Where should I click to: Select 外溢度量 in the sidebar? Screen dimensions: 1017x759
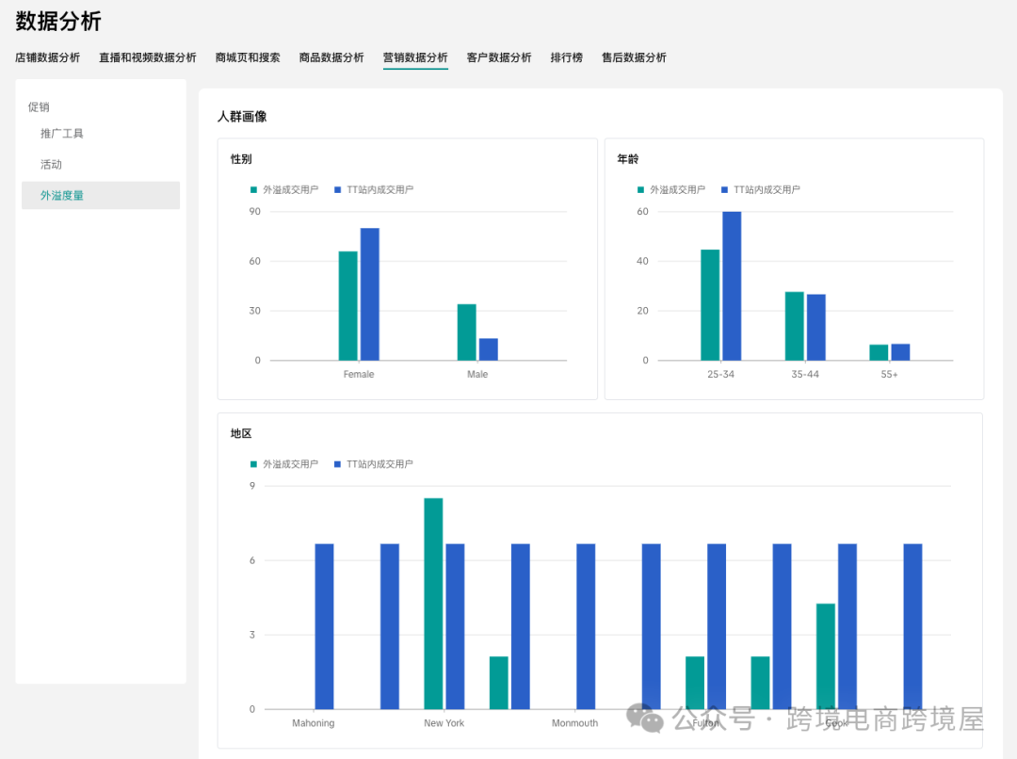[62, 196]
